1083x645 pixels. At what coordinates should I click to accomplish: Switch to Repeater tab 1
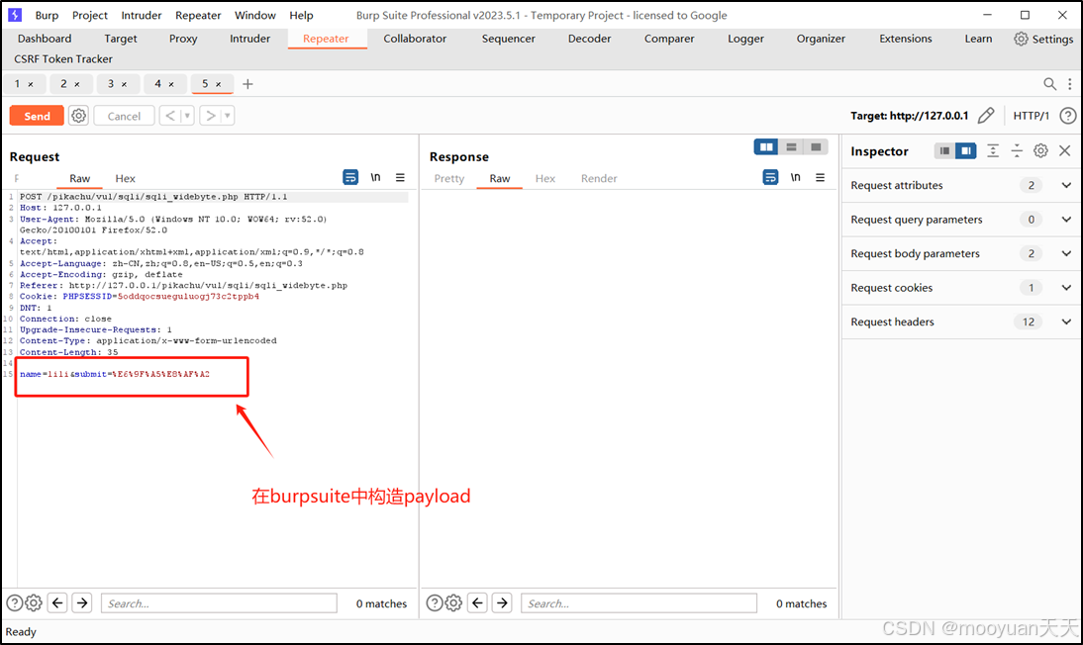click(18, 83)
